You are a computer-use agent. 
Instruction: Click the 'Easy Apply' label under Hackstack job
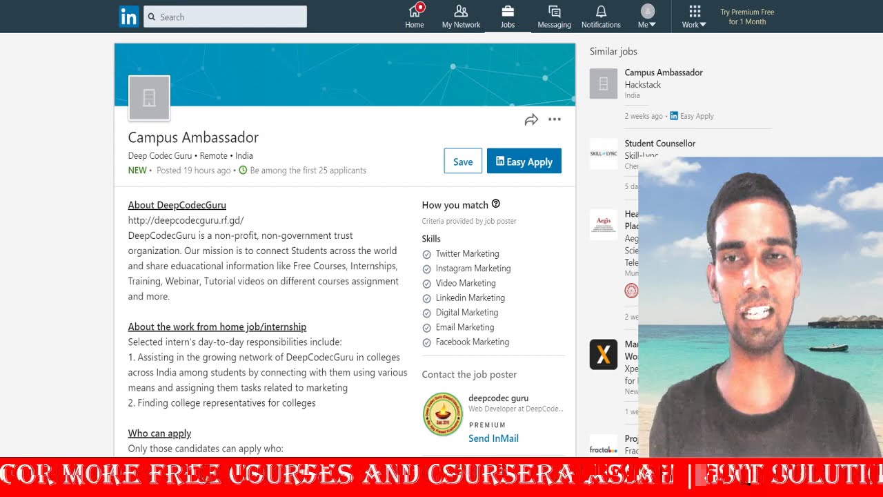click(697, 116)
